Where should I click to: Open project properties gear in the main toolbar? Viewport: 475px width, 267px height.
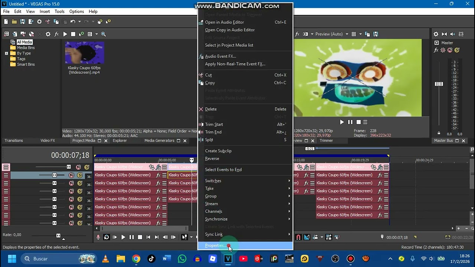point(39,22)
